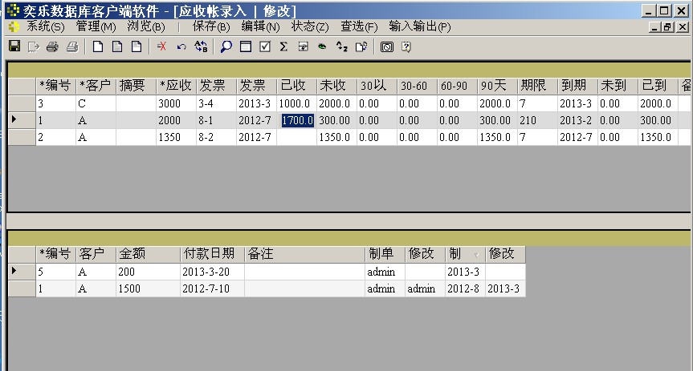Click the help question mark icon
Screen dimensions: 693x371
pyautogui.click(x=406, y=46)
